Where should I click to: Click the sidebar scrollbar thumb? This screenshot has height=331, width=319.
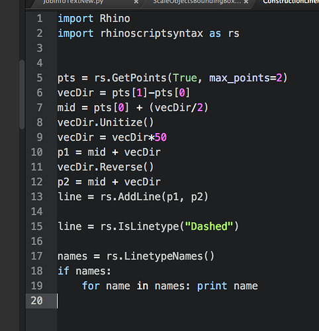[x=22, y=95]
